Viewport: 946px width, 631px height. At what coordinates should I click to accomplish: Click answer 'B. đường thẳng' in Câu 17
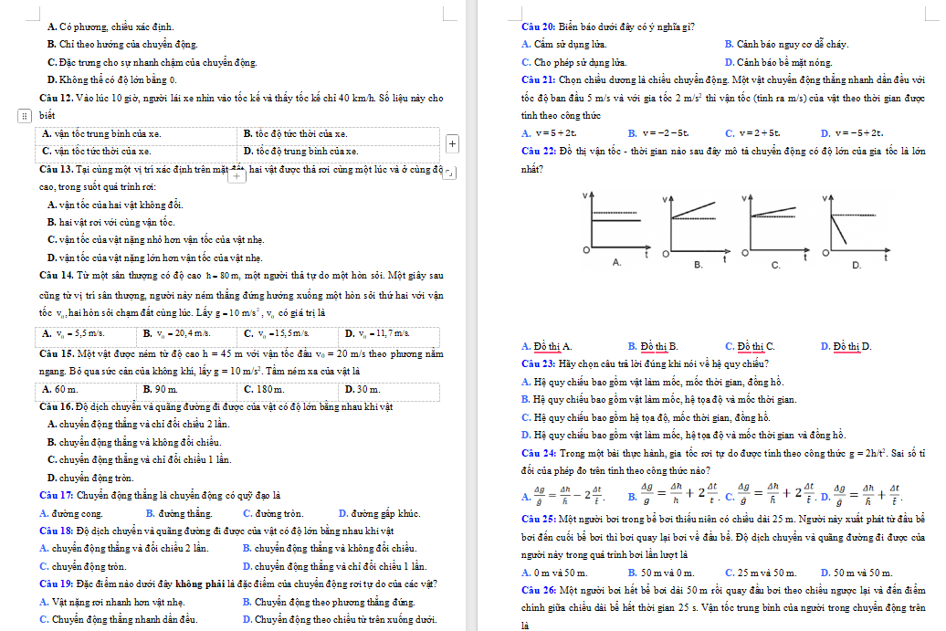tap(178, 513)
